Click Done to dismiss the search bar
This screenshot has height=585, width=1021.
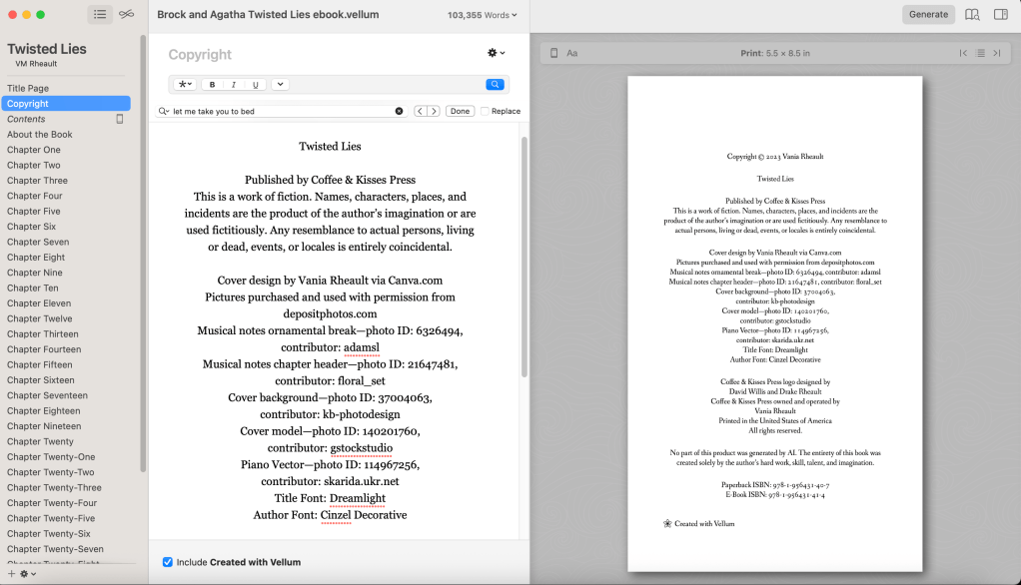(460, 111)
